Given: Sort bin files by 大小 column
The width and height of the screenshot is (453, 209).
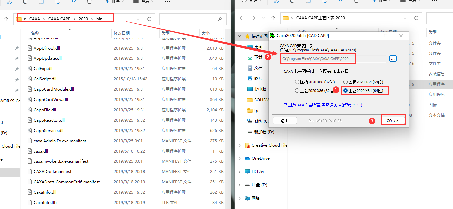Looking at the screenshot, I should (x=206, y=33).
